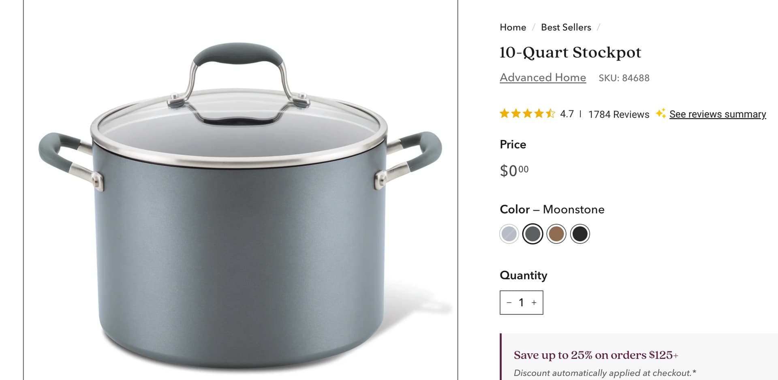This screenshot has width=778, height=380.
Task: Increase quantity with the plus icon
Action: click(x=534, y=303)
